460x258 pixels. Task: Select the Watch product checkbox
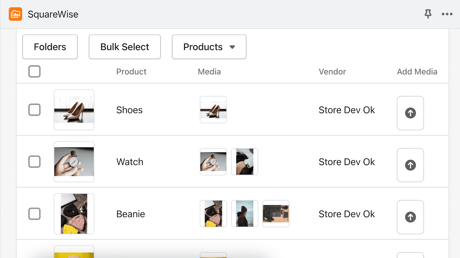coord(34,162)
